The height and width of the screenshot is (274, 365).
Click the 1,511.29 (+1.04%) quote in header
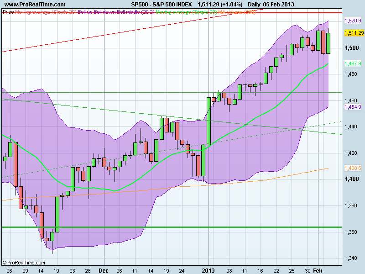[220, 4]
